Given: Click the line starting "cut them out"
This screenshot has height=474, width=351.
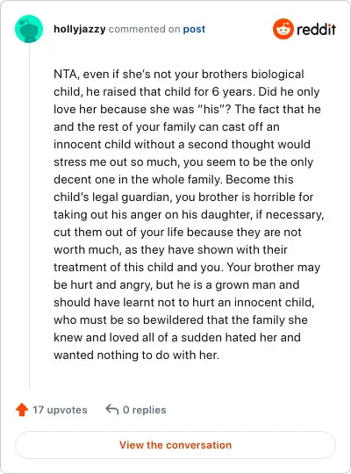Looking at the screenshot, I should tap(177, 232).
